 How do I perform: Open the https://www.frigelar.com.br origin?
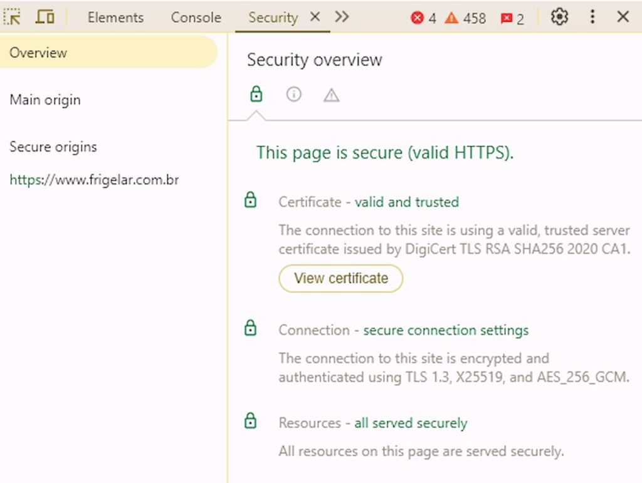click(94, 180)
